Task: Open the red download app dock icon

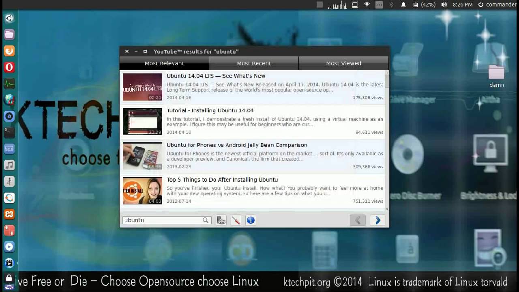Action: tap(9, 230)
